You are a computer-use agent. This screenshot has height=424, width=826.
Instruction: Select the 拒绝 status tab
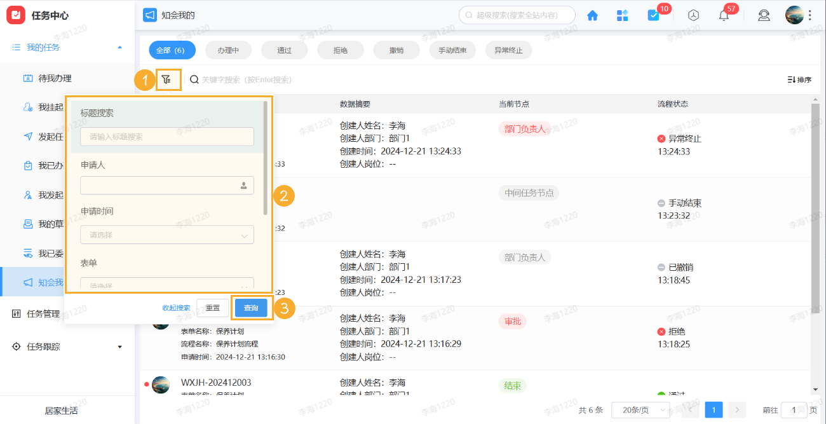(341, 50)
